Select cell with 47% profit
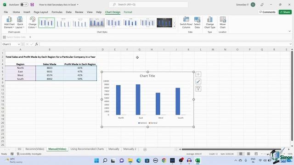Viewport: 294px width, 165px height. [80, 71]
